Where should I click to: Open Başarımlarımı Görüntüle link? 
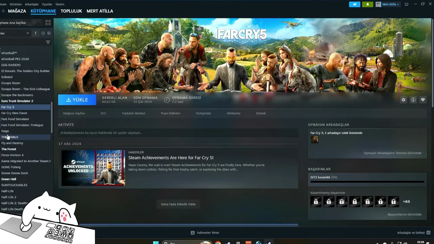click(405, 214)
